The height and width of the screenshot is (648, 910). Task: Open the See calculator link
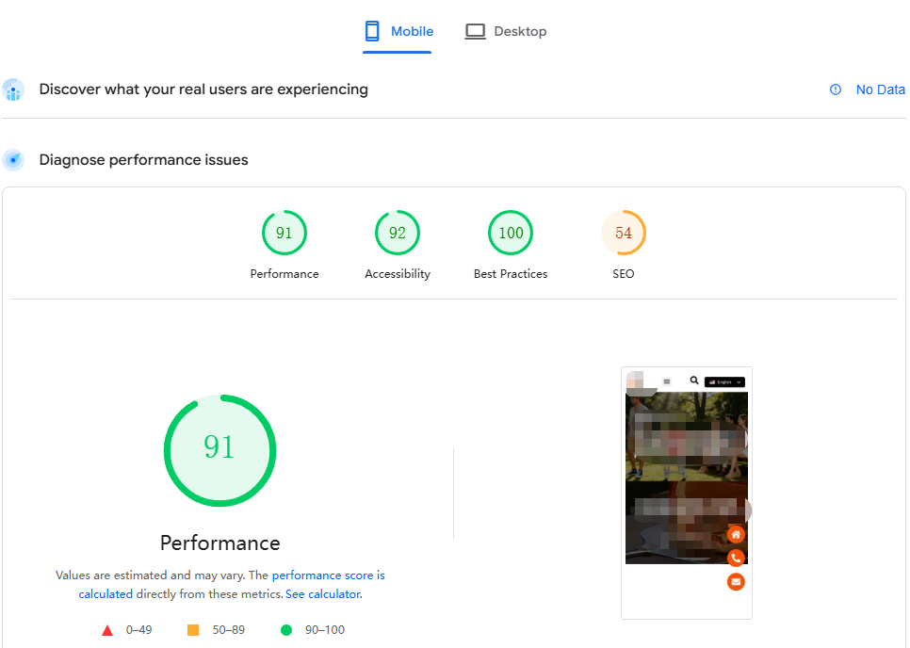[x=323, y=594]
